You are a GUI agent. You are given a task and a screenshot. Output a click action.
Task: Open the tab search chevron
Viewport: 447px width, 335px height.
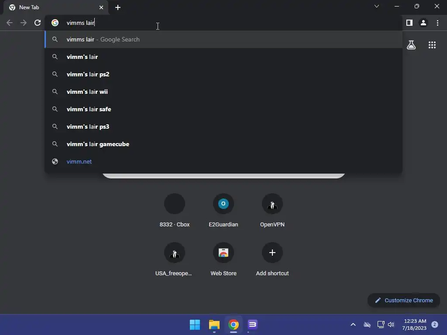click(377, 6)
